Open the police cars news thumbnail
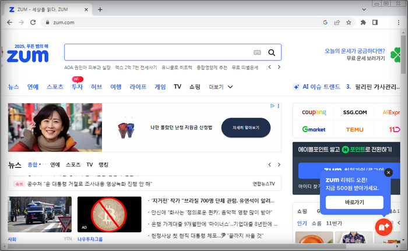408x251 pixels. point(40,214)
